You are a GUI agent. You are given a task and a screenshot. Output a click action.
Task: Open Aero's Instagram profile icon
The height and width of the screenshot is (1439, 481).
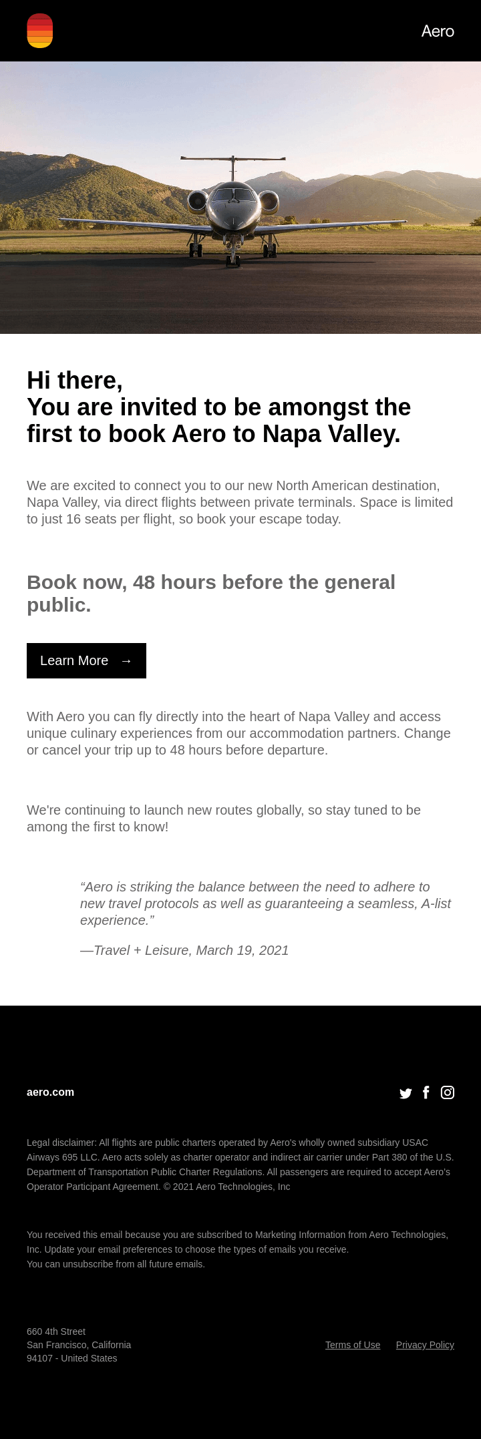(x=448, y=1092)
